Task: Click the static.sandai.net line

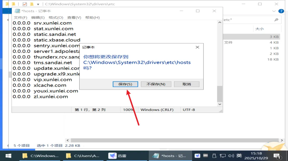Action: coord(44,34)
